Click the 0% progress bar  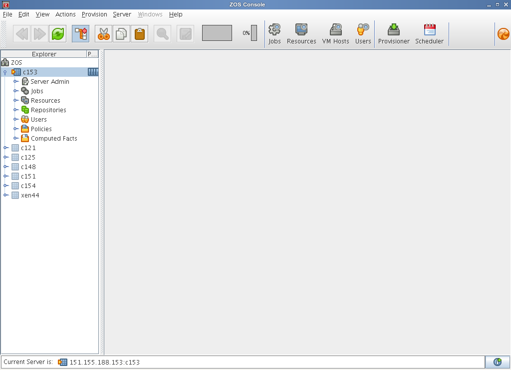pyautogui.click(x=254, y=33)
